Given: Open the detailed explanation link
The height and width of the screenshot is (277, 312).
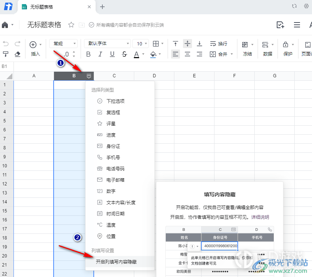Looking at the screenshot, I should pos(260,217).
